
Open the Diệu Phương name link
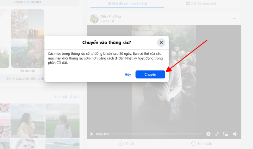110,16
